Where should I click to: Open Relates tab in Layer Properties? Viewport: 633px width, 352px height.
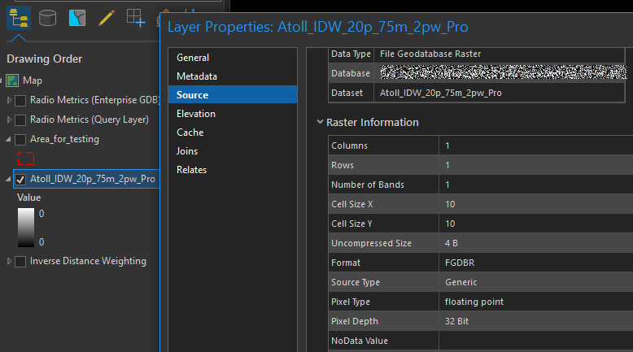point(233,170)
